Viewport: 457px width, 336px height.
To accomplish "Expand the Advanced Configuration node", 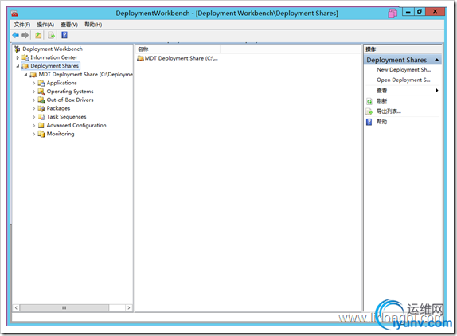I will pyautogui.click(x=33, y=125).
